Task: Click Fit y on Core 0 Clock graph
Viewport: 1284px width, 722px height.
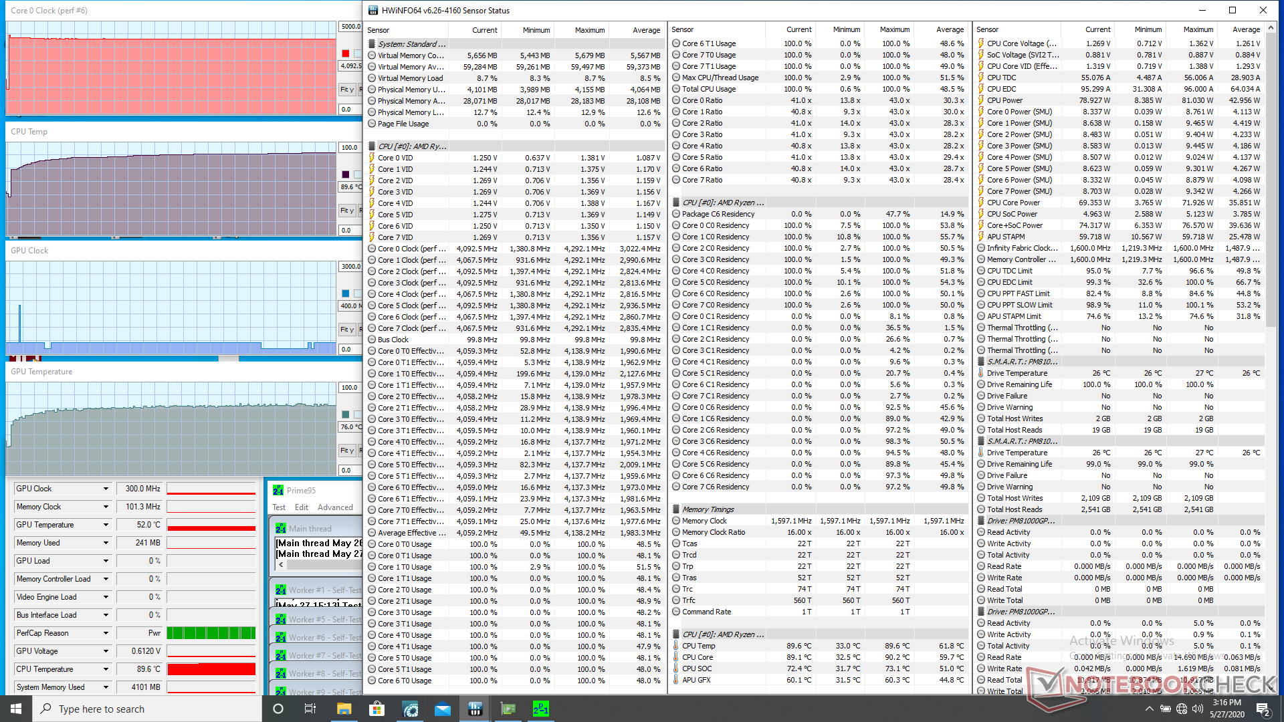Action: (x=346, y=90)
